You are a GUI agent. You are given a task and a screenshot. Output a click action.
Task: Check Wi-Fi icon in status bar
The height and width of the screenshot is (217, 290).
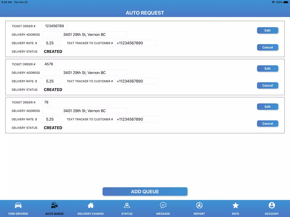tap(273, 2)
